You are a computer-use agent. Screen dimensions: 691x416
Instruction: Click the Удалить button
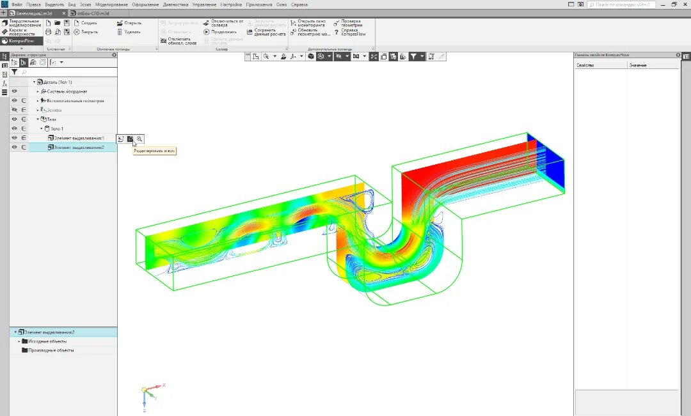click(x=129, y=32)
